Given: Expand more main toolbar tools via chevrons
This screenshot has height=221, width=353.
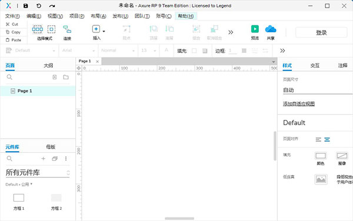Looking at the screenshot, I should tap(231, 32).
